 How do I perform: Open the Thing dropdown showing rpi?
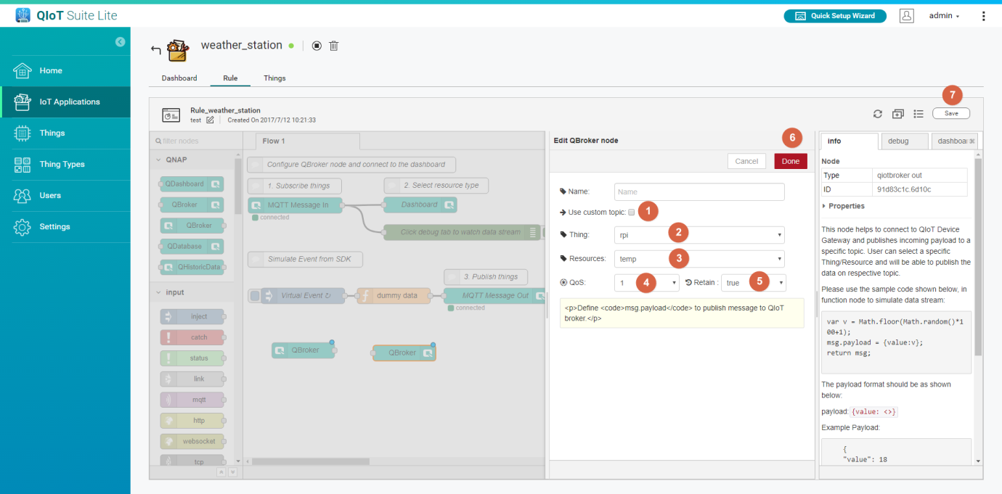pyautogui.click(x=698, y=235)
